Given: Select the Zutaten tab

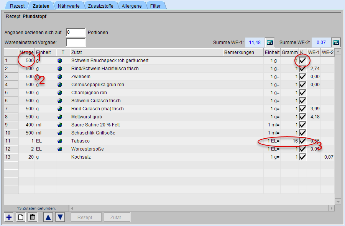Looking at the screenshot, I should pyautogui.click(x=41, y=6).
